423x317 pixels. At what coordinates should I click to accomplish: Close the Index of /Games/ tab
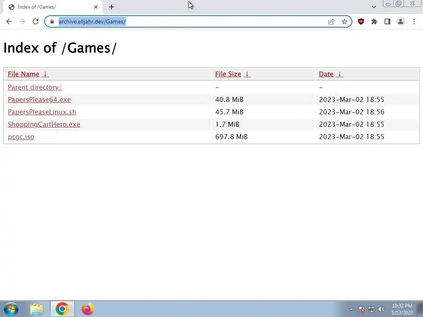coord(96,7)
